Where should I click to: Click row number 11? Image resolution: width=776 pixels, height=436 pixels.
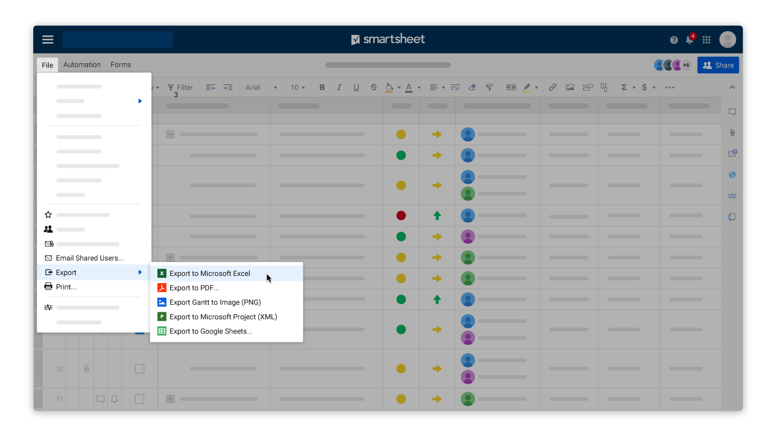coord(59,399)
